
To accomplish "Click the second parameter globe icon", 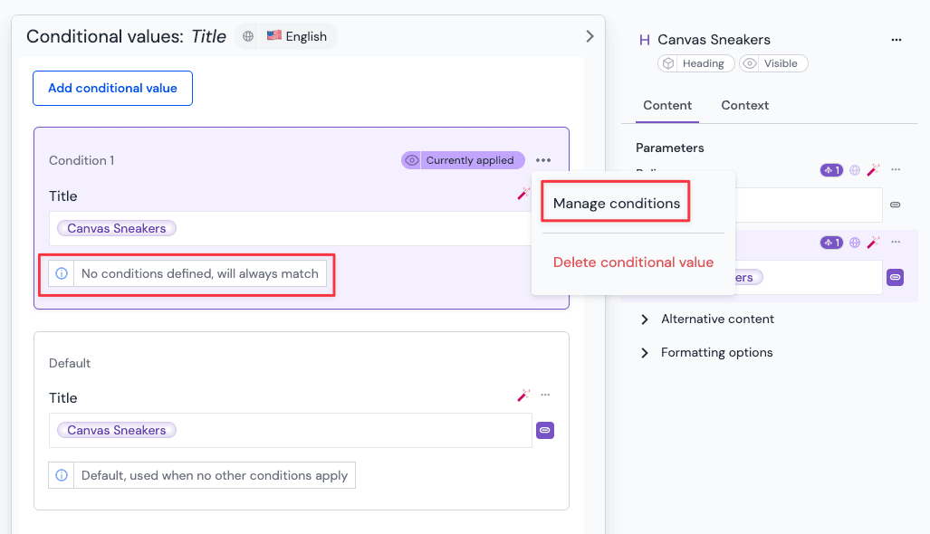I will click(x=855, y=243).
